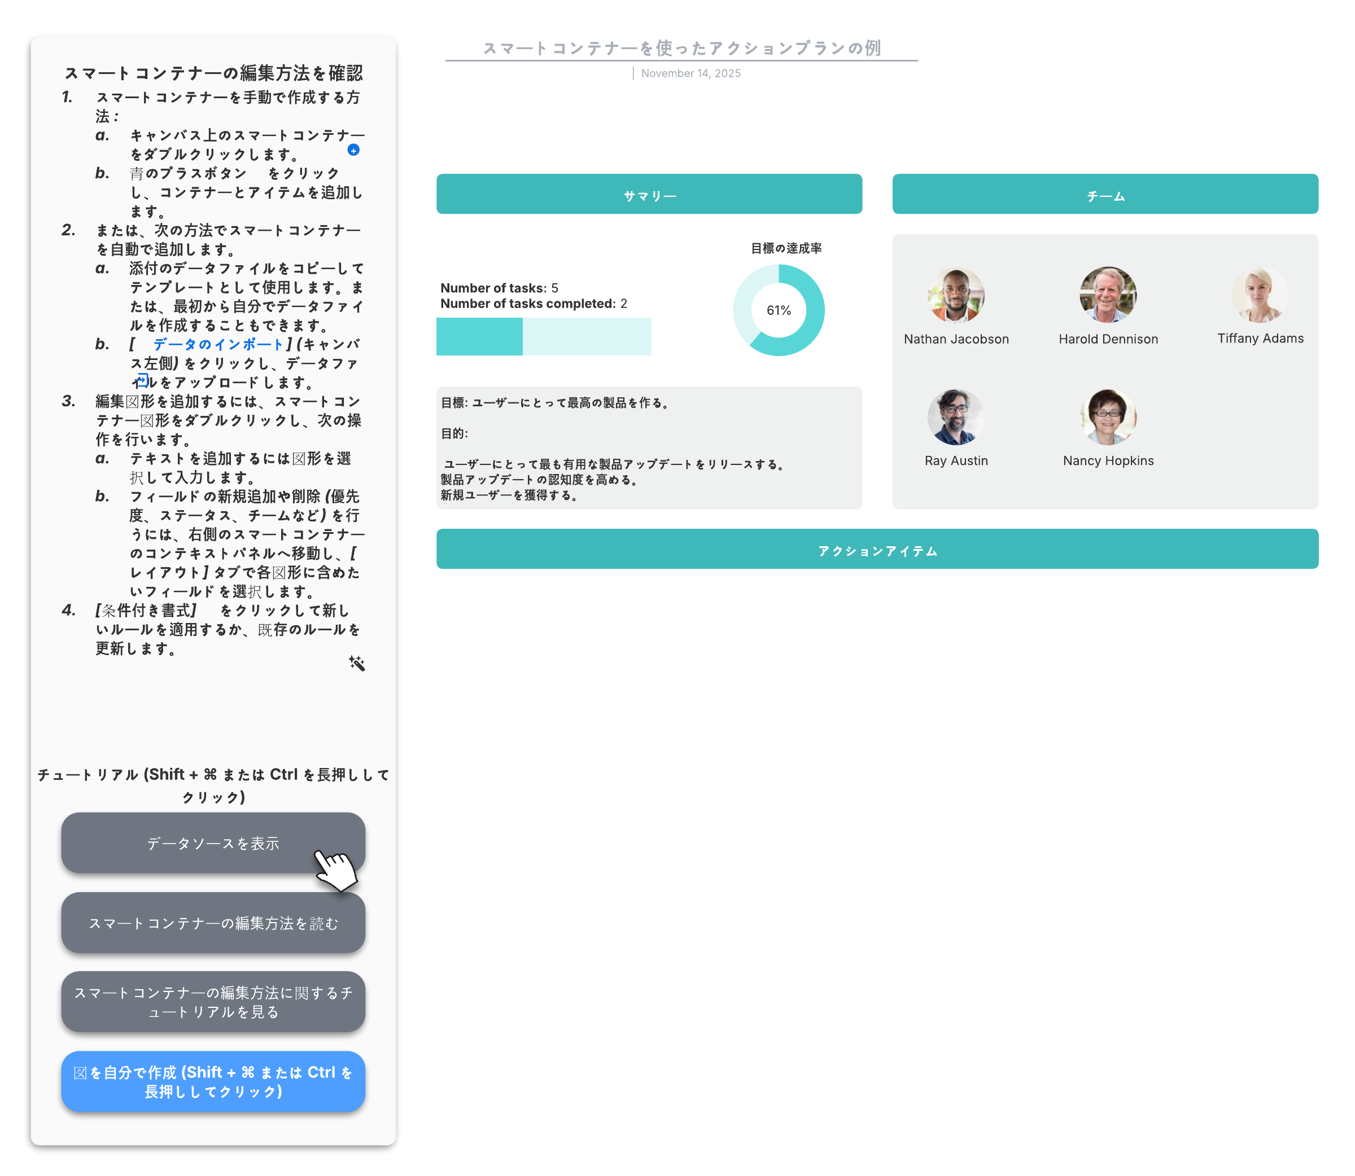Select Nancy Hopkins' avatar
This screenshot has height=1176, width=1355.
tap(1108, 416)
